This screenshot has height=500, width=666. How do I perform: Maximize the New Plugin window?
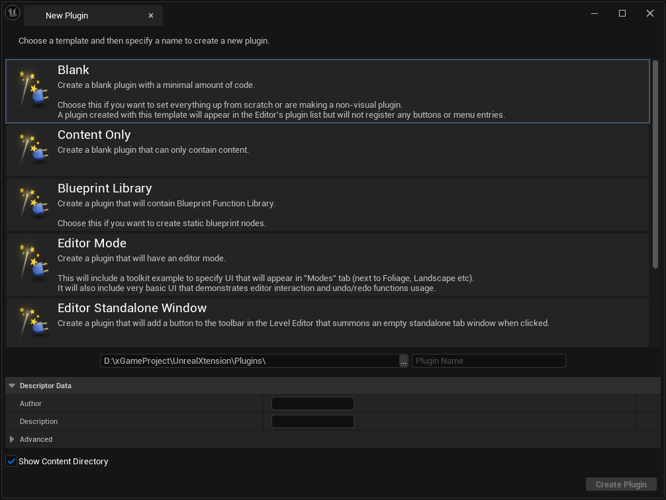click(x=622, y=13)
